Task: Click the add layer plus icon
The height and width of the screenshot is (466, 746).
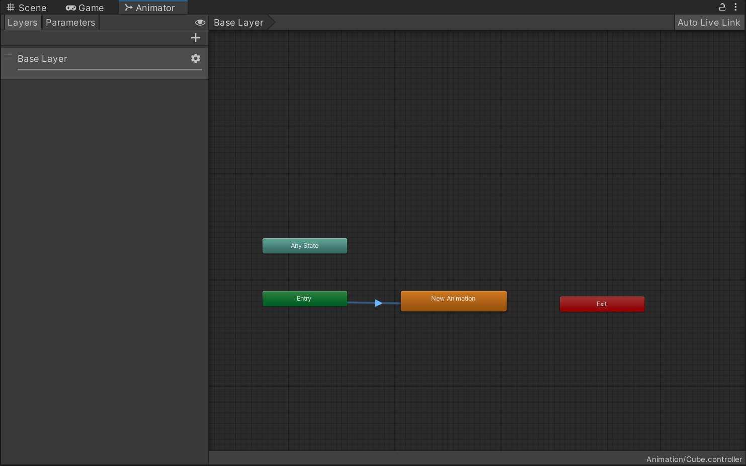Action: pyautogui.click(x=196, y=38)
